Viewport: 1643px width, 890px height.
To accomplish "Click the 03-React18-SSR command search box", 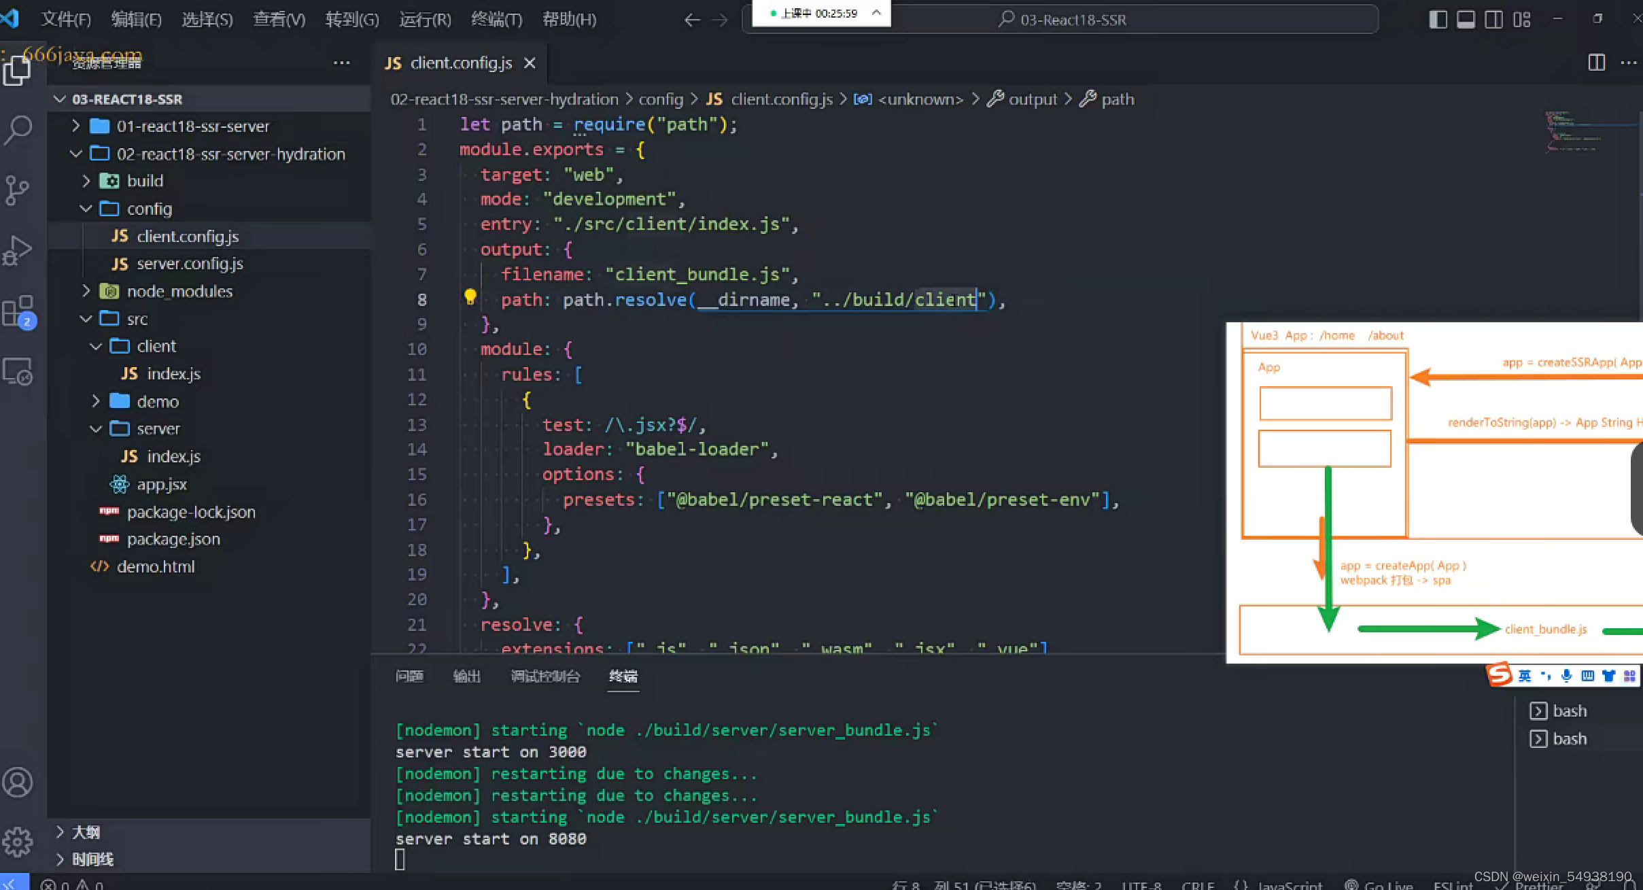I will pyautogui.click(x=1072, y=20).
